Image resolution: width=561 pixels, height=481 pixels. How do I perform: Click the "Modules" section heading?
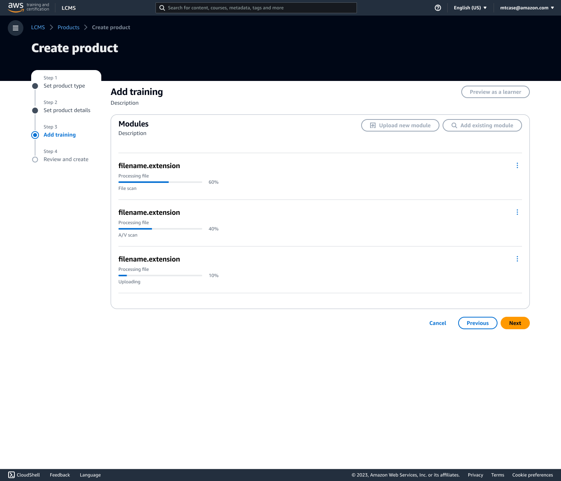134,124
